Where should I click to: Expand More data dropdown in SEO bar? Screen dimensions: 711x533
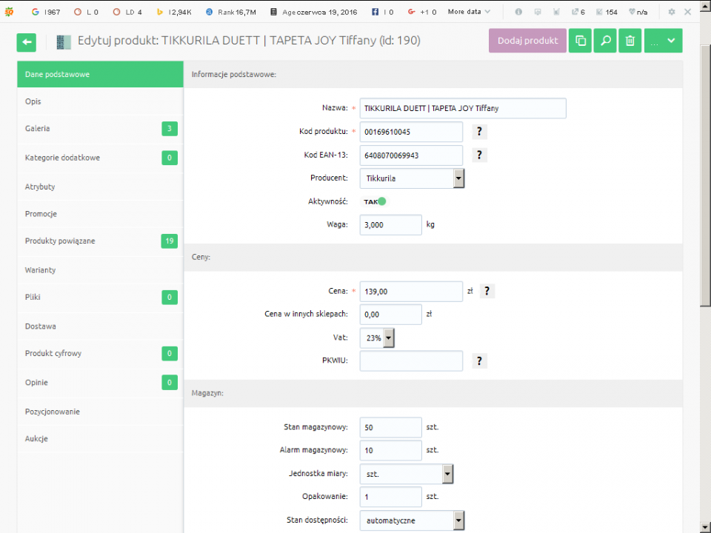point(469,12)
